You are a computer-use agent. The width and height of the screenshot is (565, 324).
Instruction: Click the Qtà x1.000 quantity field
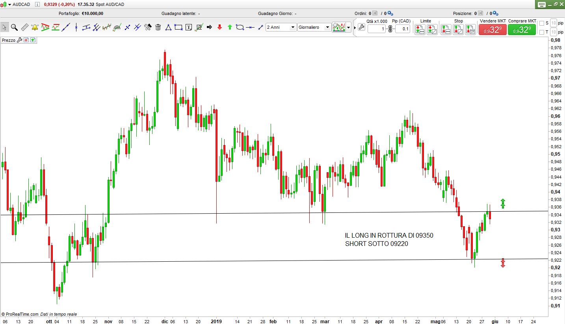(376, 29)
